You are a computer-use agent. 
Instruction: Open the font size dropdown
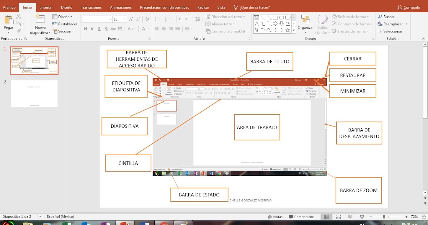pos(125,19)
